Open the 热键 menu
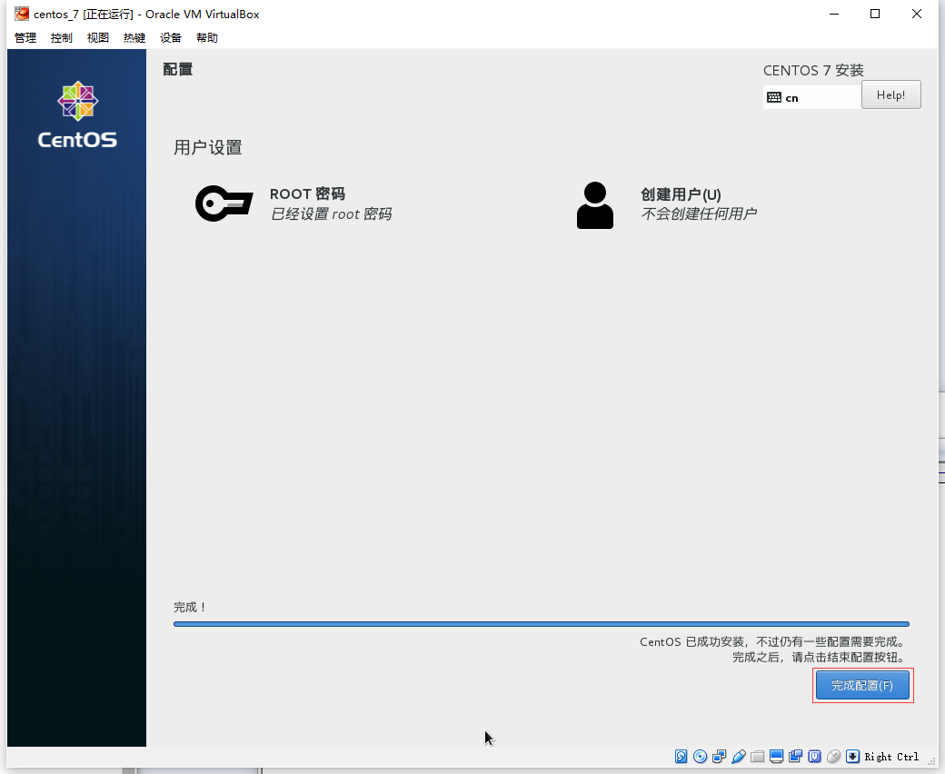This screenshot has width=945, height=774. (134, 38)
